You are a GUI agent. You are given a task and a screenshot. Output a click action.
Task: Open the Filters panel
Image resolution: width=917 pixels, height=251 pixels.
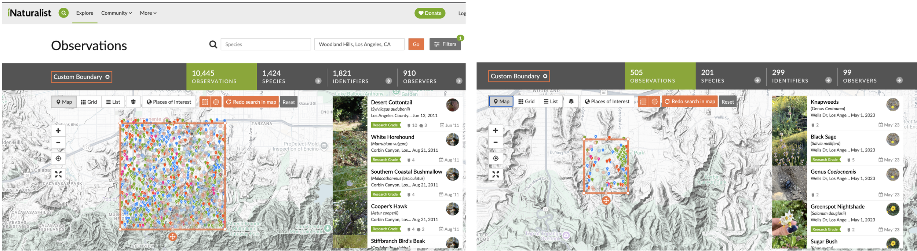[445, 44]
